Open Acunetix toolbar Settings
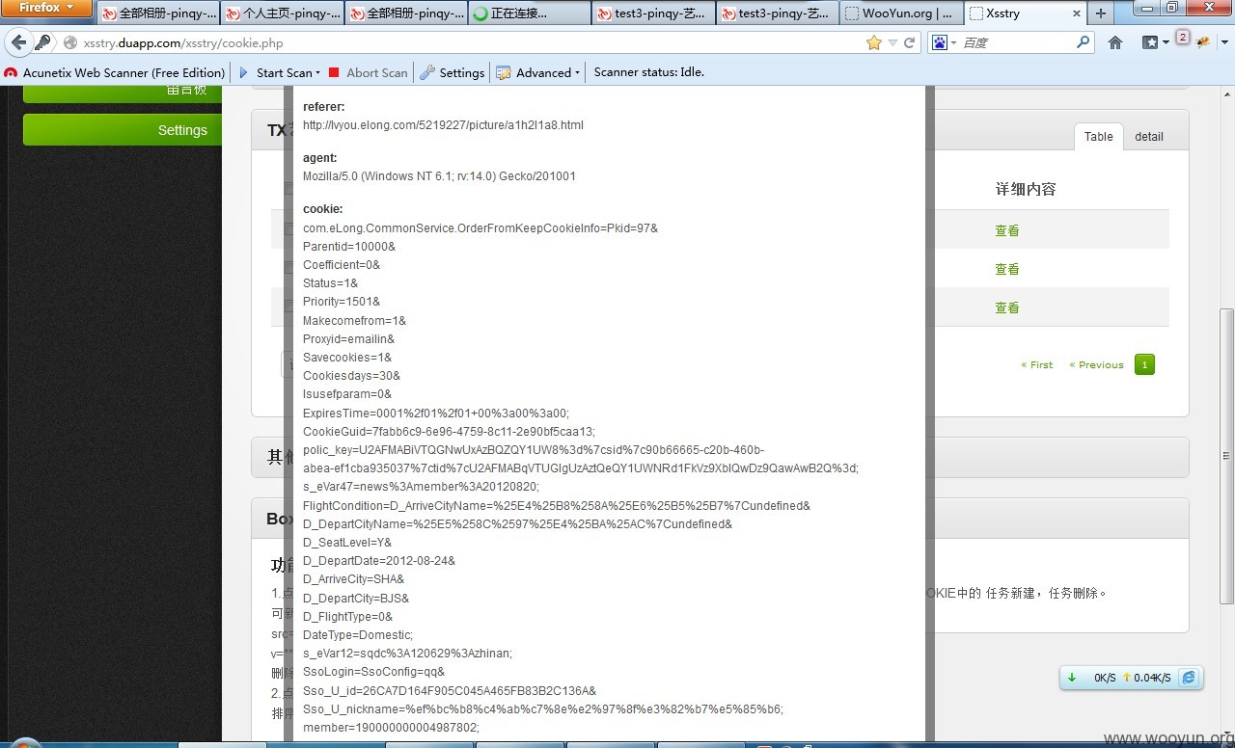The height and width of the screenshot is (748, 1235). (453, 72)
